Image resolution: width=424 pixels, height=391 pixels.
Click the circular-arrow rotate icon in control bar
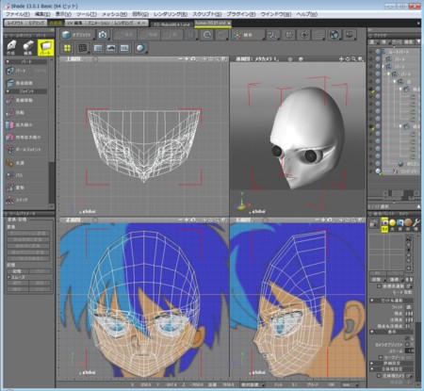tap(207, 35)
